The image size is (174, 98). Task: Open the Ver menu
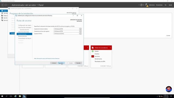point(166,5)
